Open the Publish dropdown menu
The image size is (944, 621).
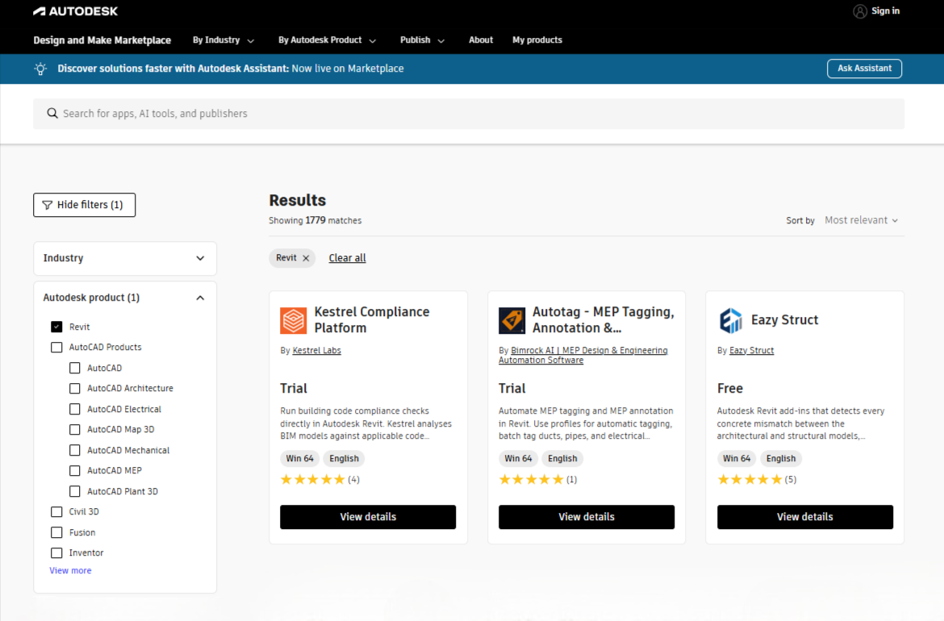click(x=422, y=40)
